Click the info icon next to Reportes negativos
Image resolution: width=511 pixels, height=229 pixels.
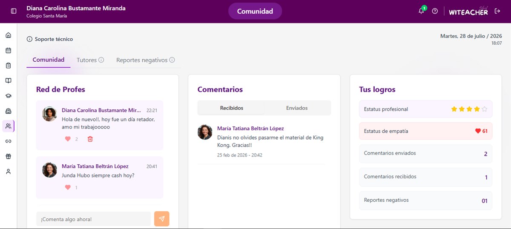pos(172,60)
